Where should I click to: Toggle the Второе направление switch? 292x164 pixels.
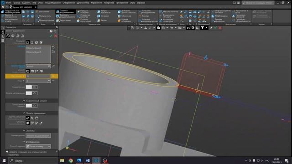click(x=31, y=93)
